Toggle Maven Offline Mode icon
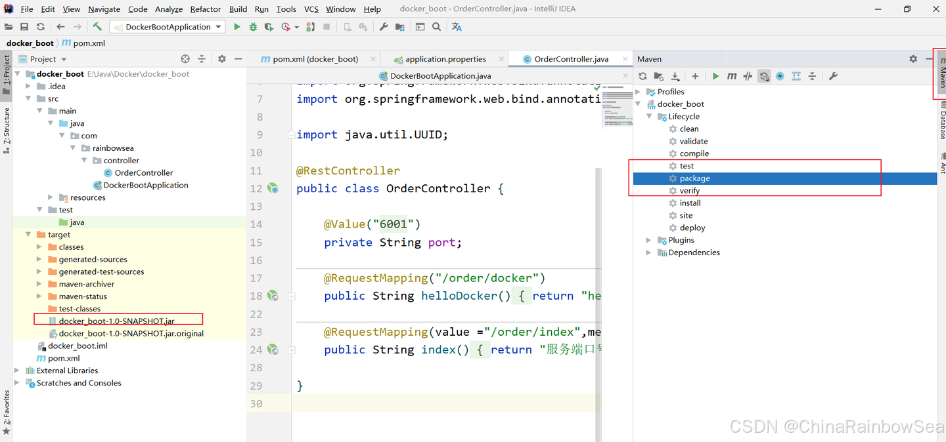The height and width of the screenshot is (442, 946). (748, 77)
